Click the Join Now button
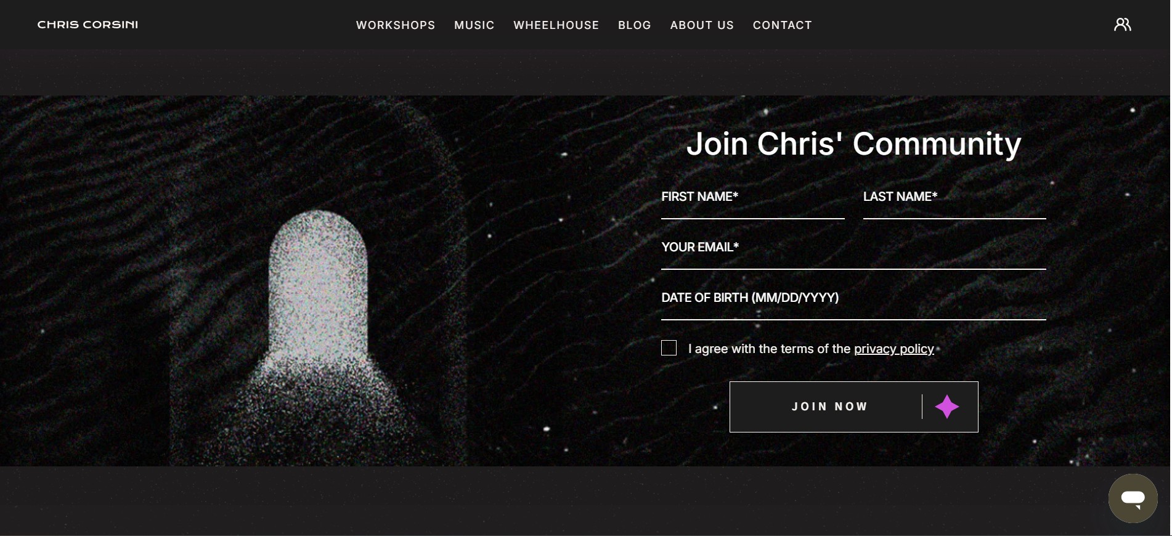The height and width of the screenshot is (536, 1172). 853,407
